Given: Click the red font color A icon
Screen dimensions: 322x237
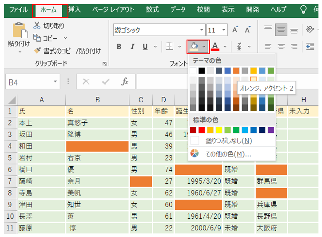Looking at the screenshot, I should tap(215, 46).
